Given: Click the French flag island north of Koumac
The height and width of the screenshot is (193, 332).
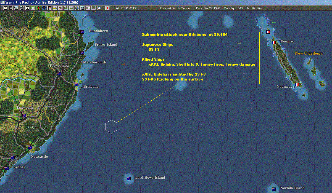Looking at the screenshot, I should click(268, 32).
